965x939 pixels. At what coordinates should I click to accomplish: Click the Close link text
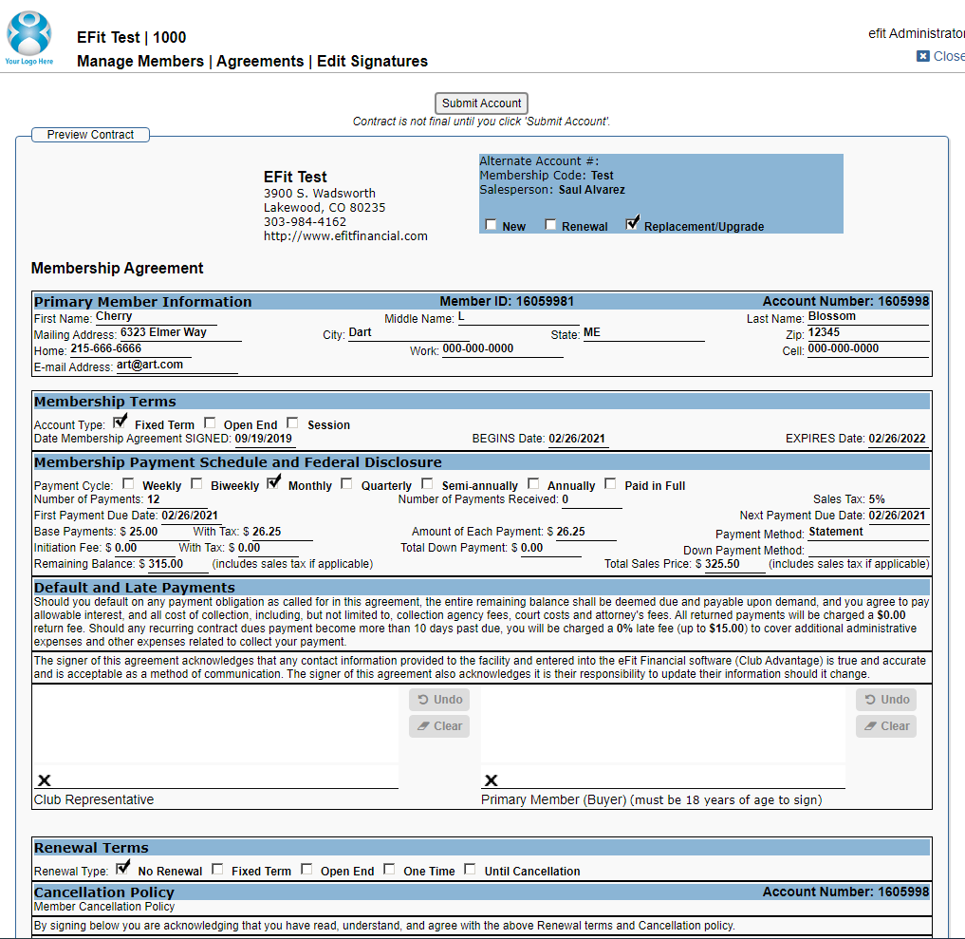tap(948, 56)
